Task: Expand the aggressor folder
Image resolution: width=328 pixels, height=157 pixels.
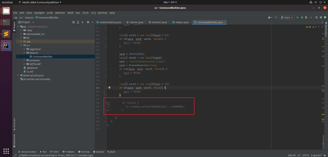Action: (x=24, y=49)
